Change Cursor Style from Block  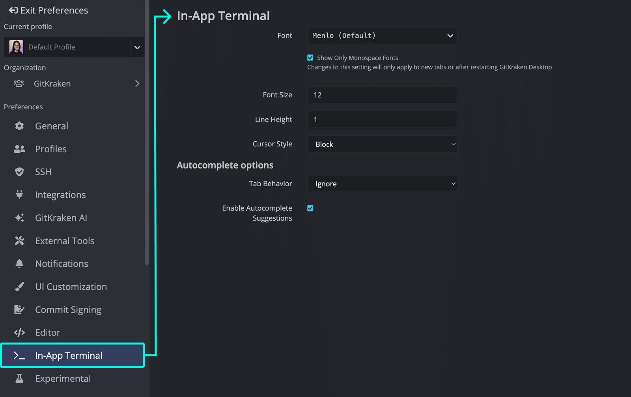pos(382,144)
